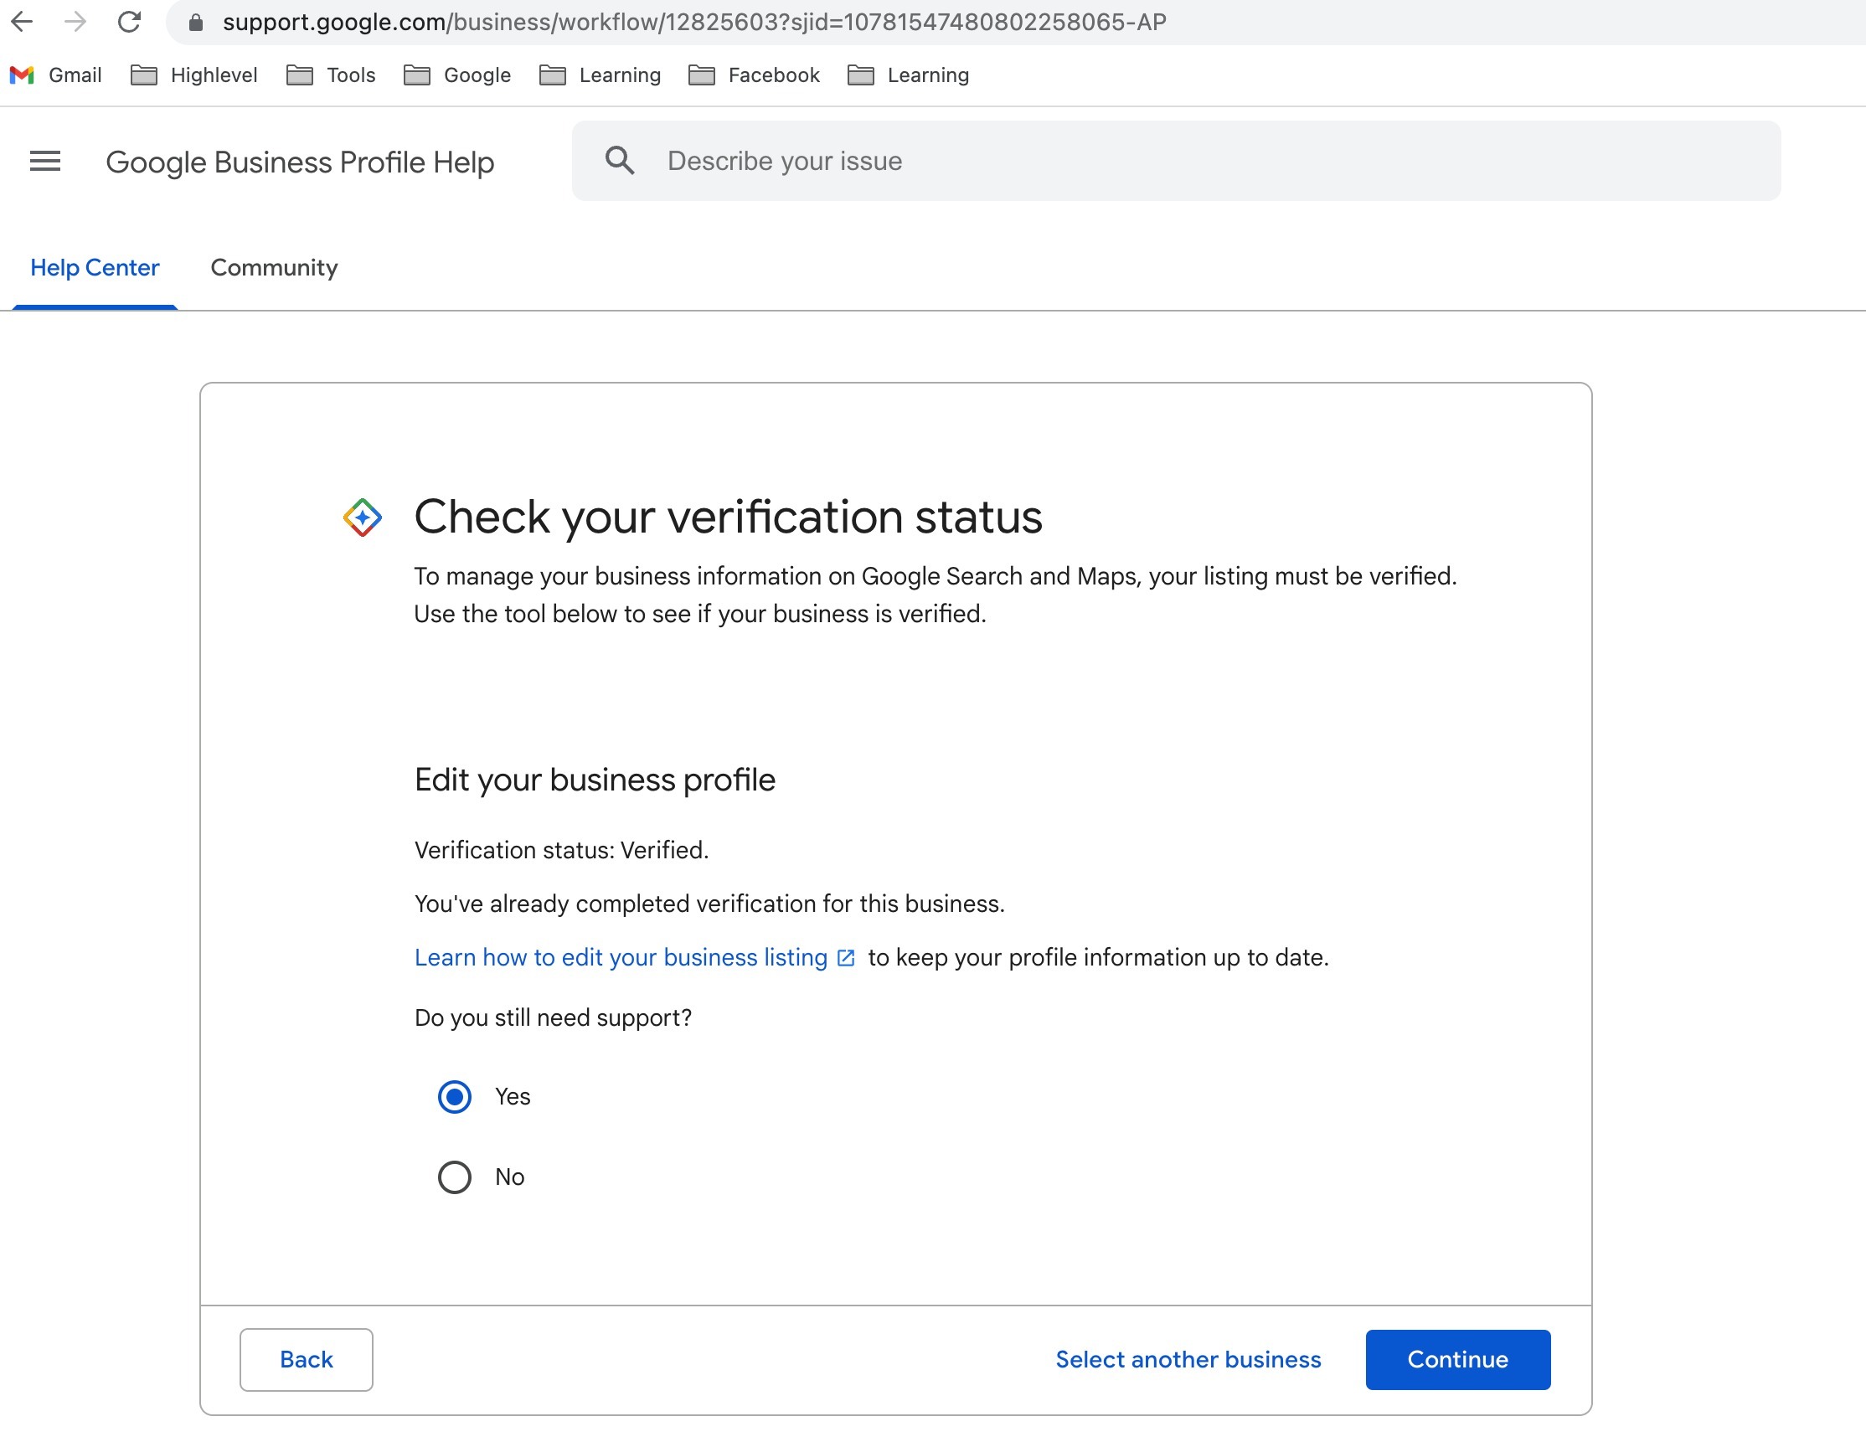Reload the page with the refresh icon
This screenshot has height=1442, width=1866.
click(129, 22)
